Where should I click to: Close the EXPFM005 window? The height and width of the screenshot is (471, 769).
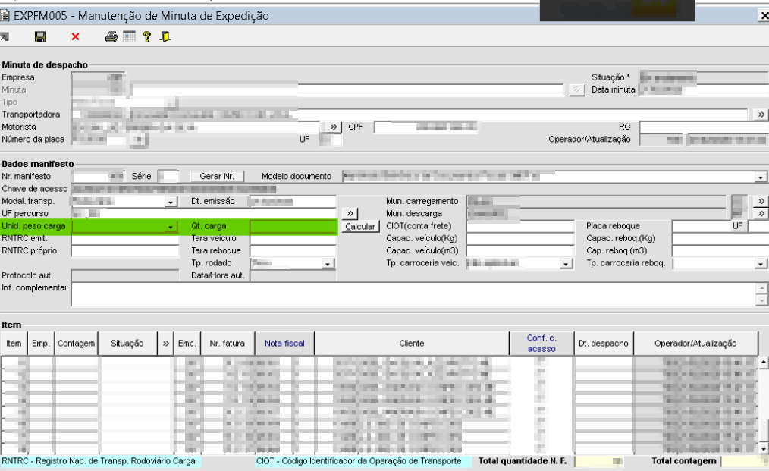(764, 16)
